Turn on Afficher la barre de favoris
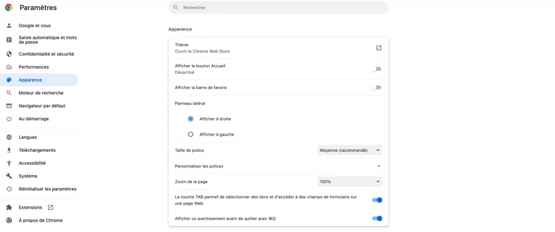Viewport: 555px width, 232px height. pos(376,87)
